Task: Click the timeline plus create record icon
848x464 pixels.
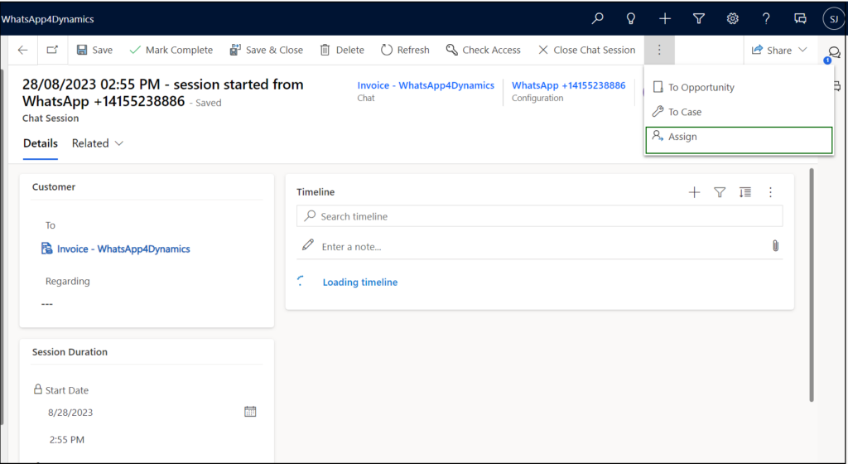Action: 694,192
